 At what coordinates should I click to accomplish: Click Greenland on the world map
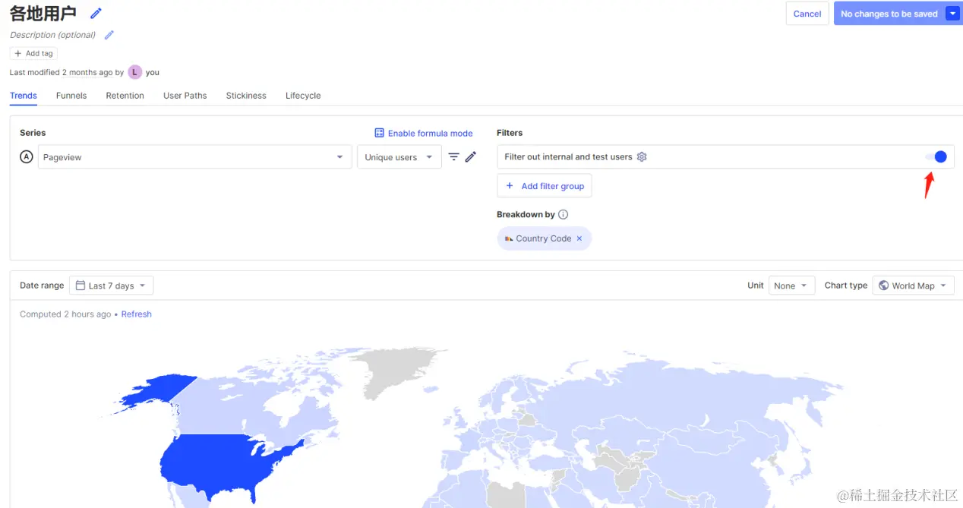pos(399,370)
